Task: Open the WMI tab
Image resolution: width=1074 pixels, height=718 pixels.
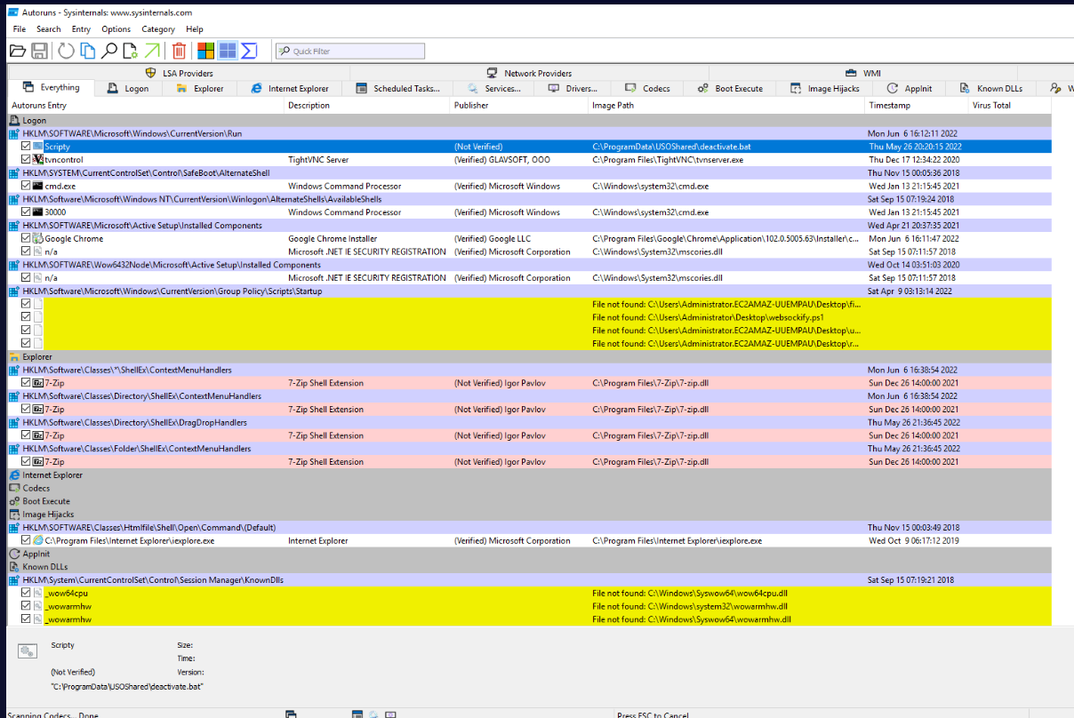Action: coord(862,74)
